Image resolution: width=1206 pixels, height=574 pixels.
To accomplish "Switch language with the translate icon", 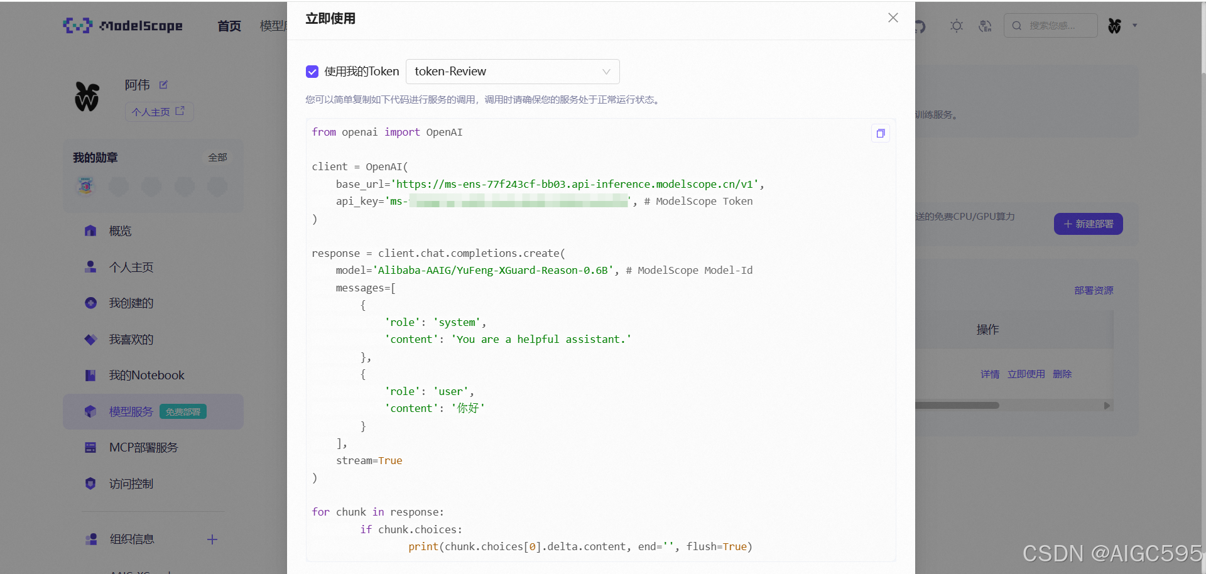I will [985, 26].
